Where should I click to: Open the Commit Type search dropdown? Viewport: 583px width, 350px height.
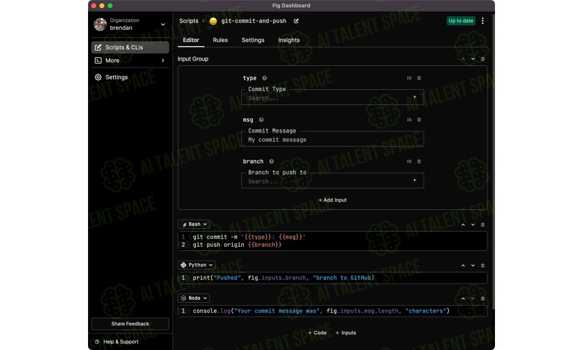[332, 97]
